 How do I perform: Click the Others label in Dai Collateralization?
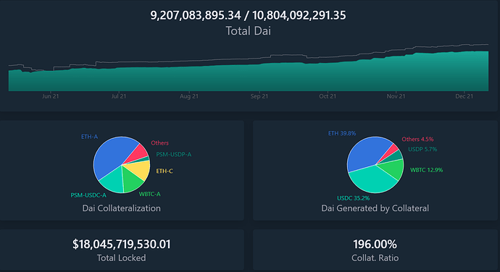[x=159, y=143]
